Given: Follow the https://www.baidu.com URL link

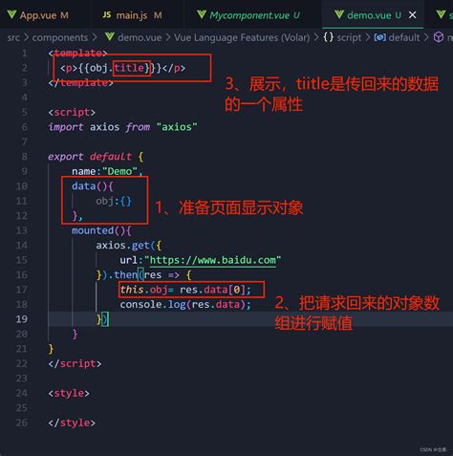Looking at the screenshot, I should click(x=212, y=260).
